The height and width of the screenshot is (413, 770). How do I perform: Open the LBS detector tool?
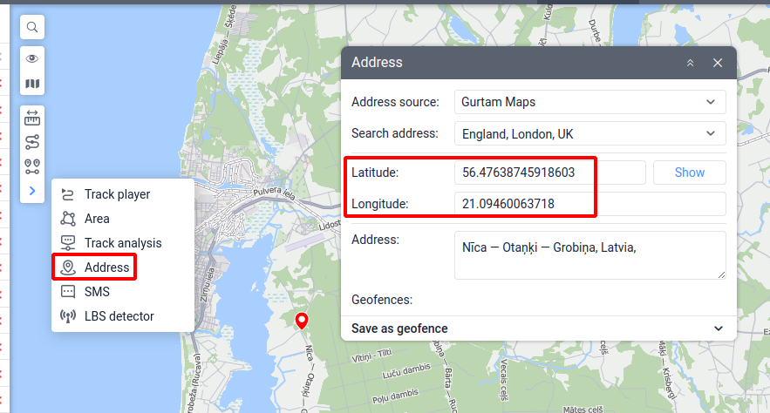tap(119, 316)
